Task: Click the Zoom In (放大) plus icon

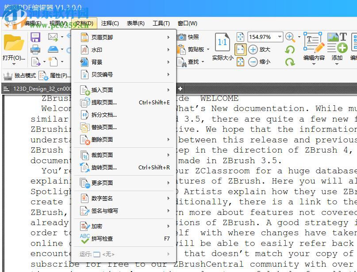Action: pyautogui.click(x=253, y=49)
